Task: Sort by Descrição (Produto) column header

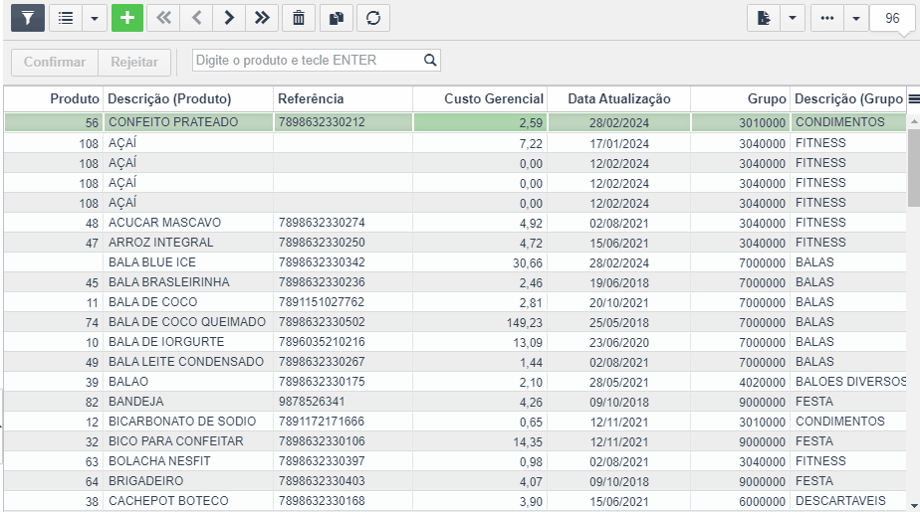Action: coord(188,98)
